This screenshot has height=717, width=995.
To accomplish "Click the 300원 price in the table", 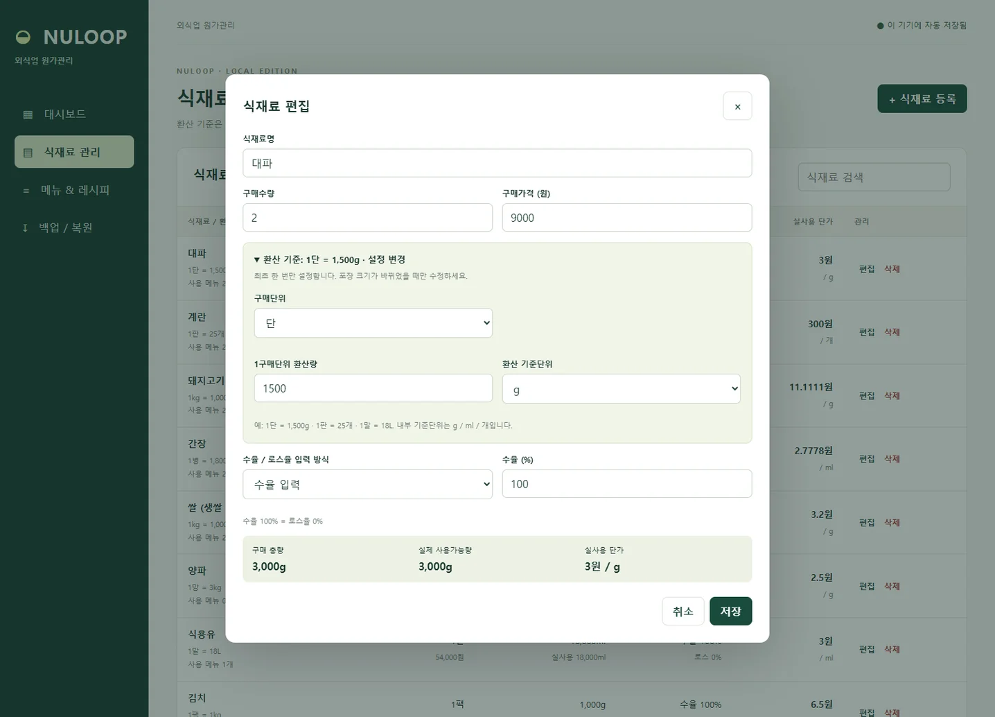I will coord(820,324).
